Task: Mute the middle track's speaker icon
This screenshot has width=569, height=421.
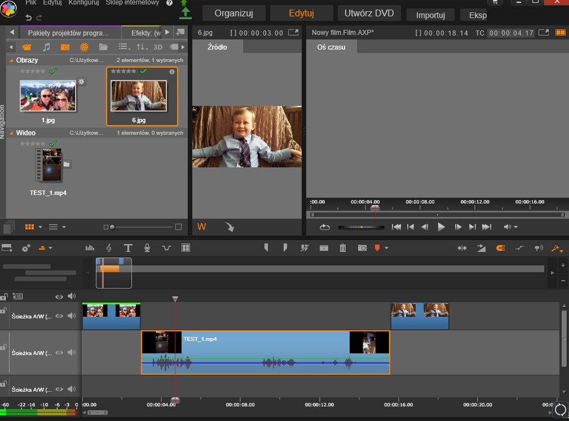Action: [x=72, y=352]
